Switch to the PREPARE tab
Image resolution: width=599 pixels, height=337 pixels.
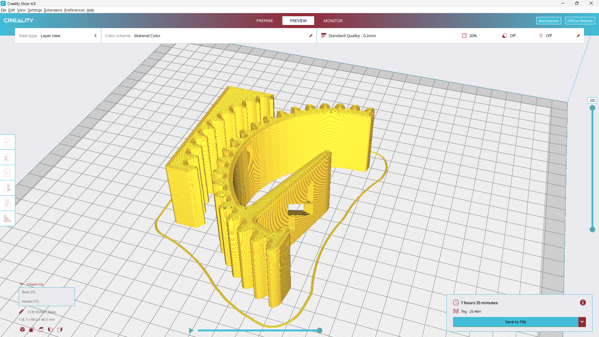(265, 21)
